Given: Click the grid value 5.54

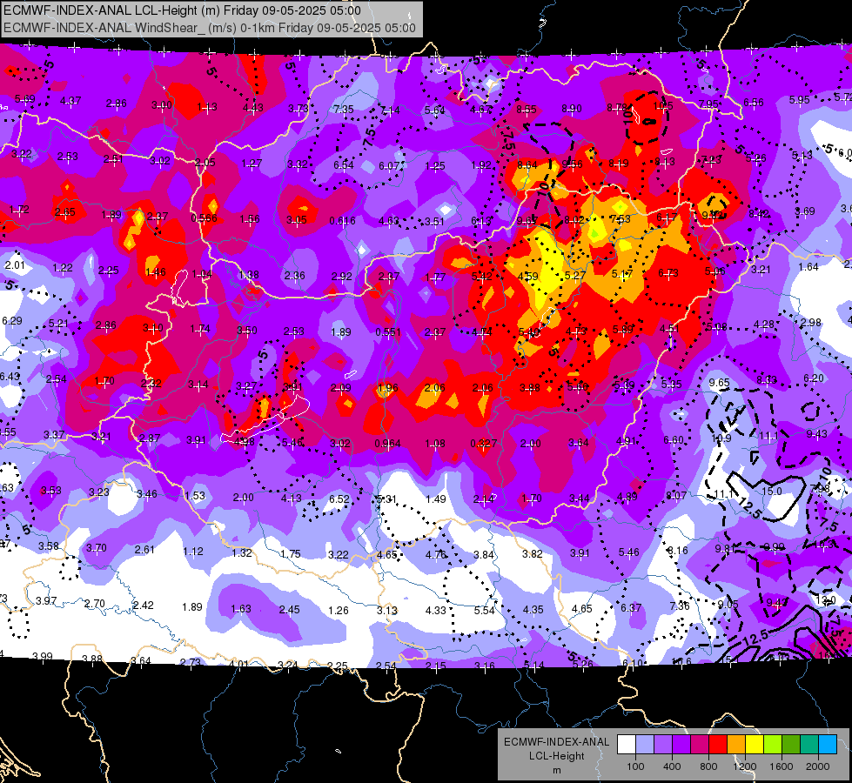Looking at the screenshot, I should tap(484, 610).
